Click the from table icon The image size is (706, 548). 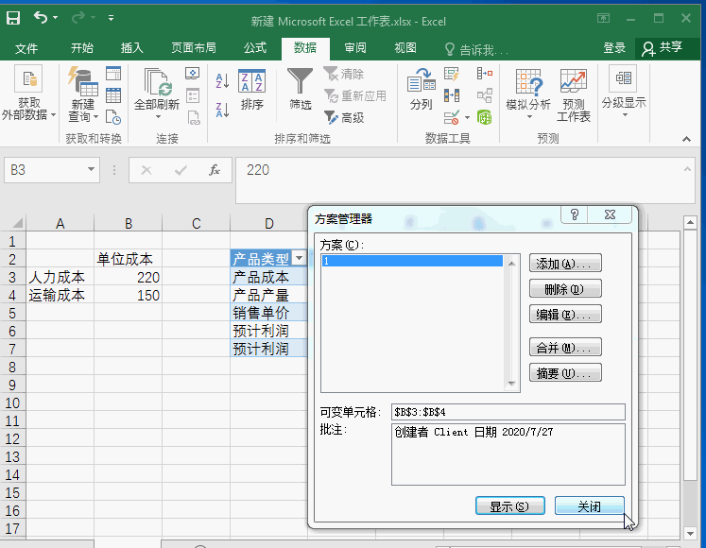(x=113, y=95)
